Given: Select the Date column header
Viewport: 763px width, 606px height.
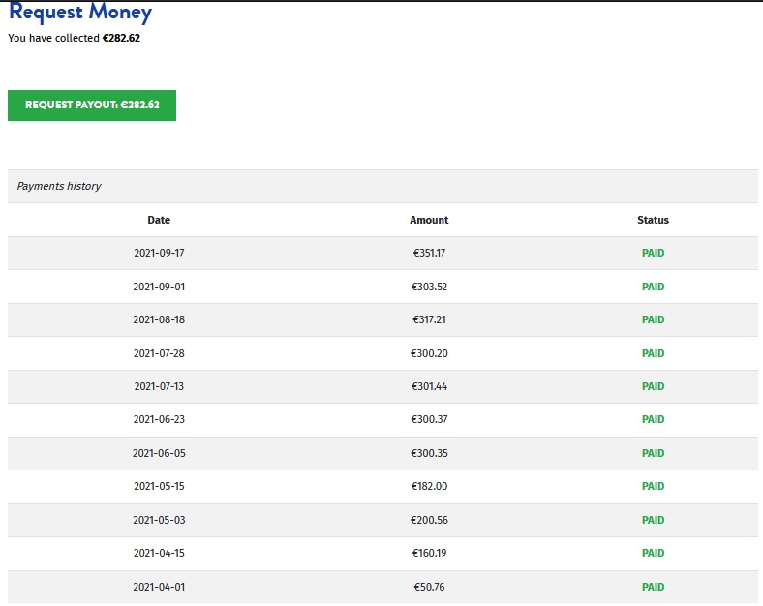Looking at the screenshot, I should coord(159,220).
